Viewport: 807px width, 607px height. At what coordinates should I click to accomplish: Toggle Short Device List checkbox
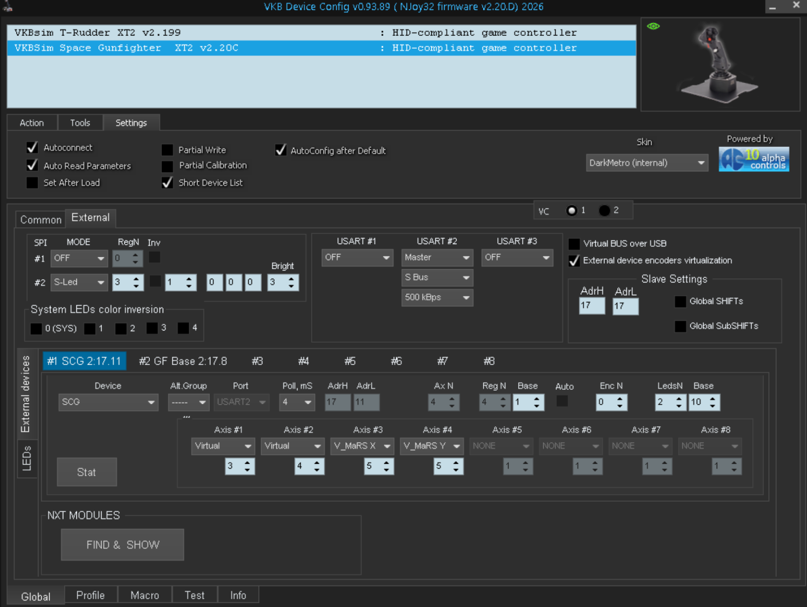[167, 183]
